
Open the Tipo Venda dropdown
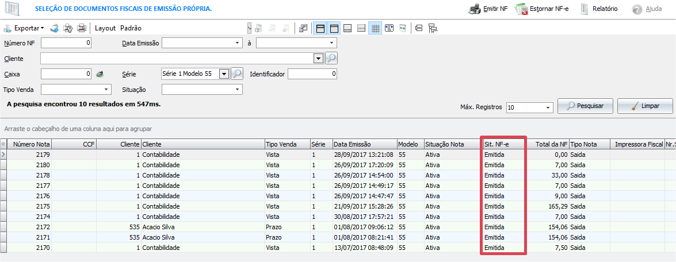[106, 89]
